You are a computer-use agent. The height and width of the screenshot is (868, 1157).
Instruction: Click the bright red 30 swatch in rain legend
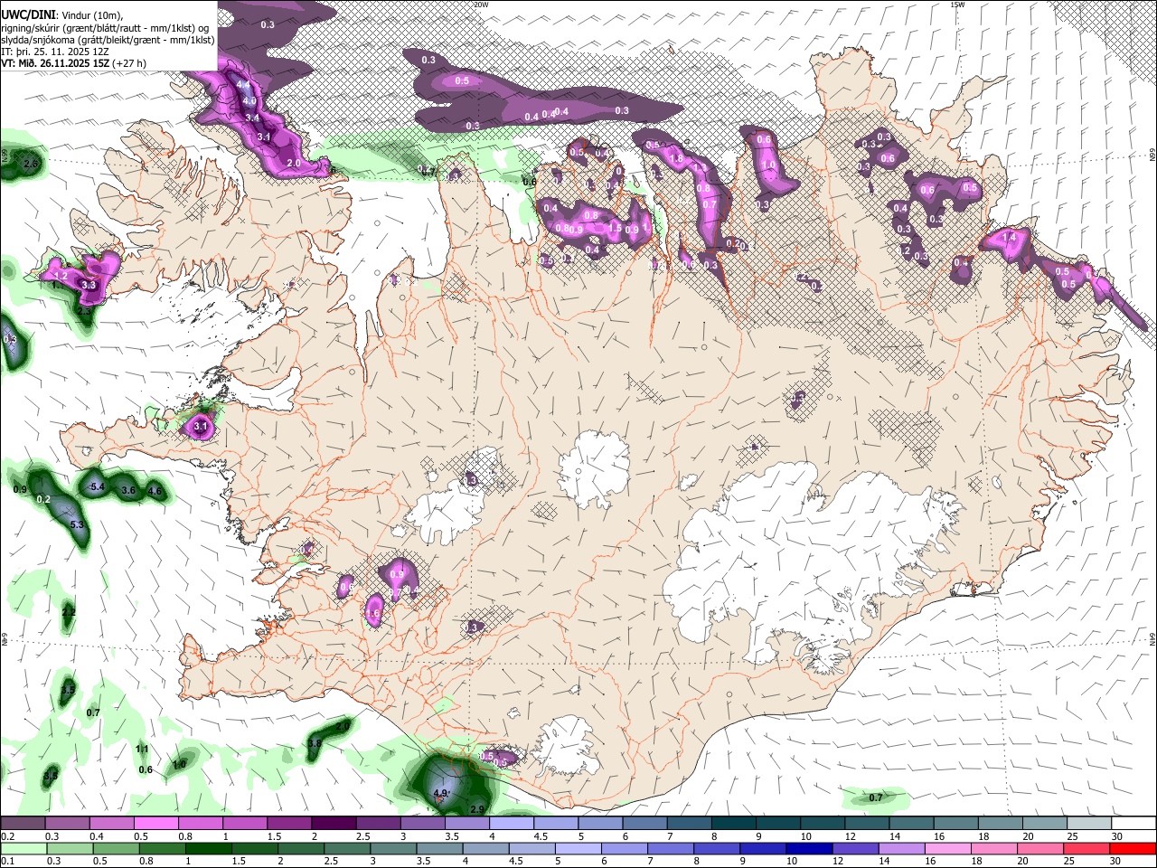coord(1133,848)
